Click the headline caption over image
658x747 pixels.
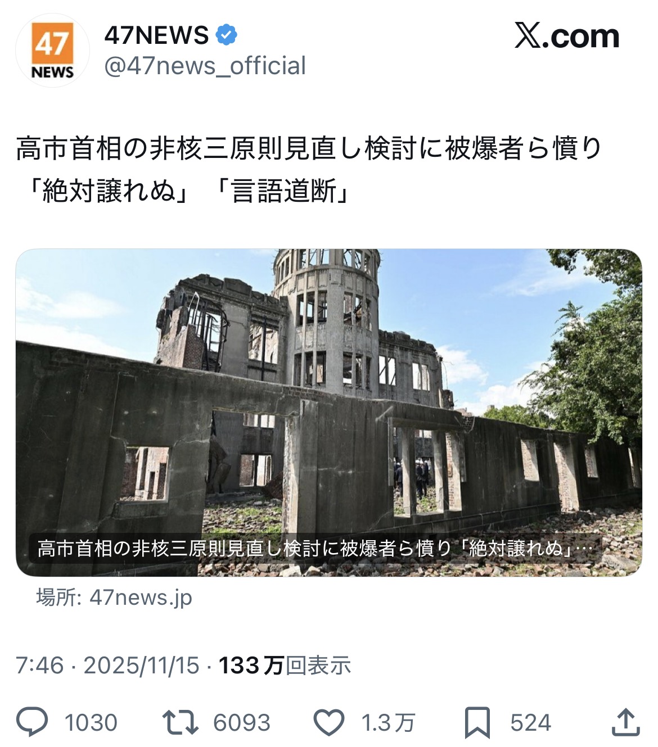click(x=315, y=547)
